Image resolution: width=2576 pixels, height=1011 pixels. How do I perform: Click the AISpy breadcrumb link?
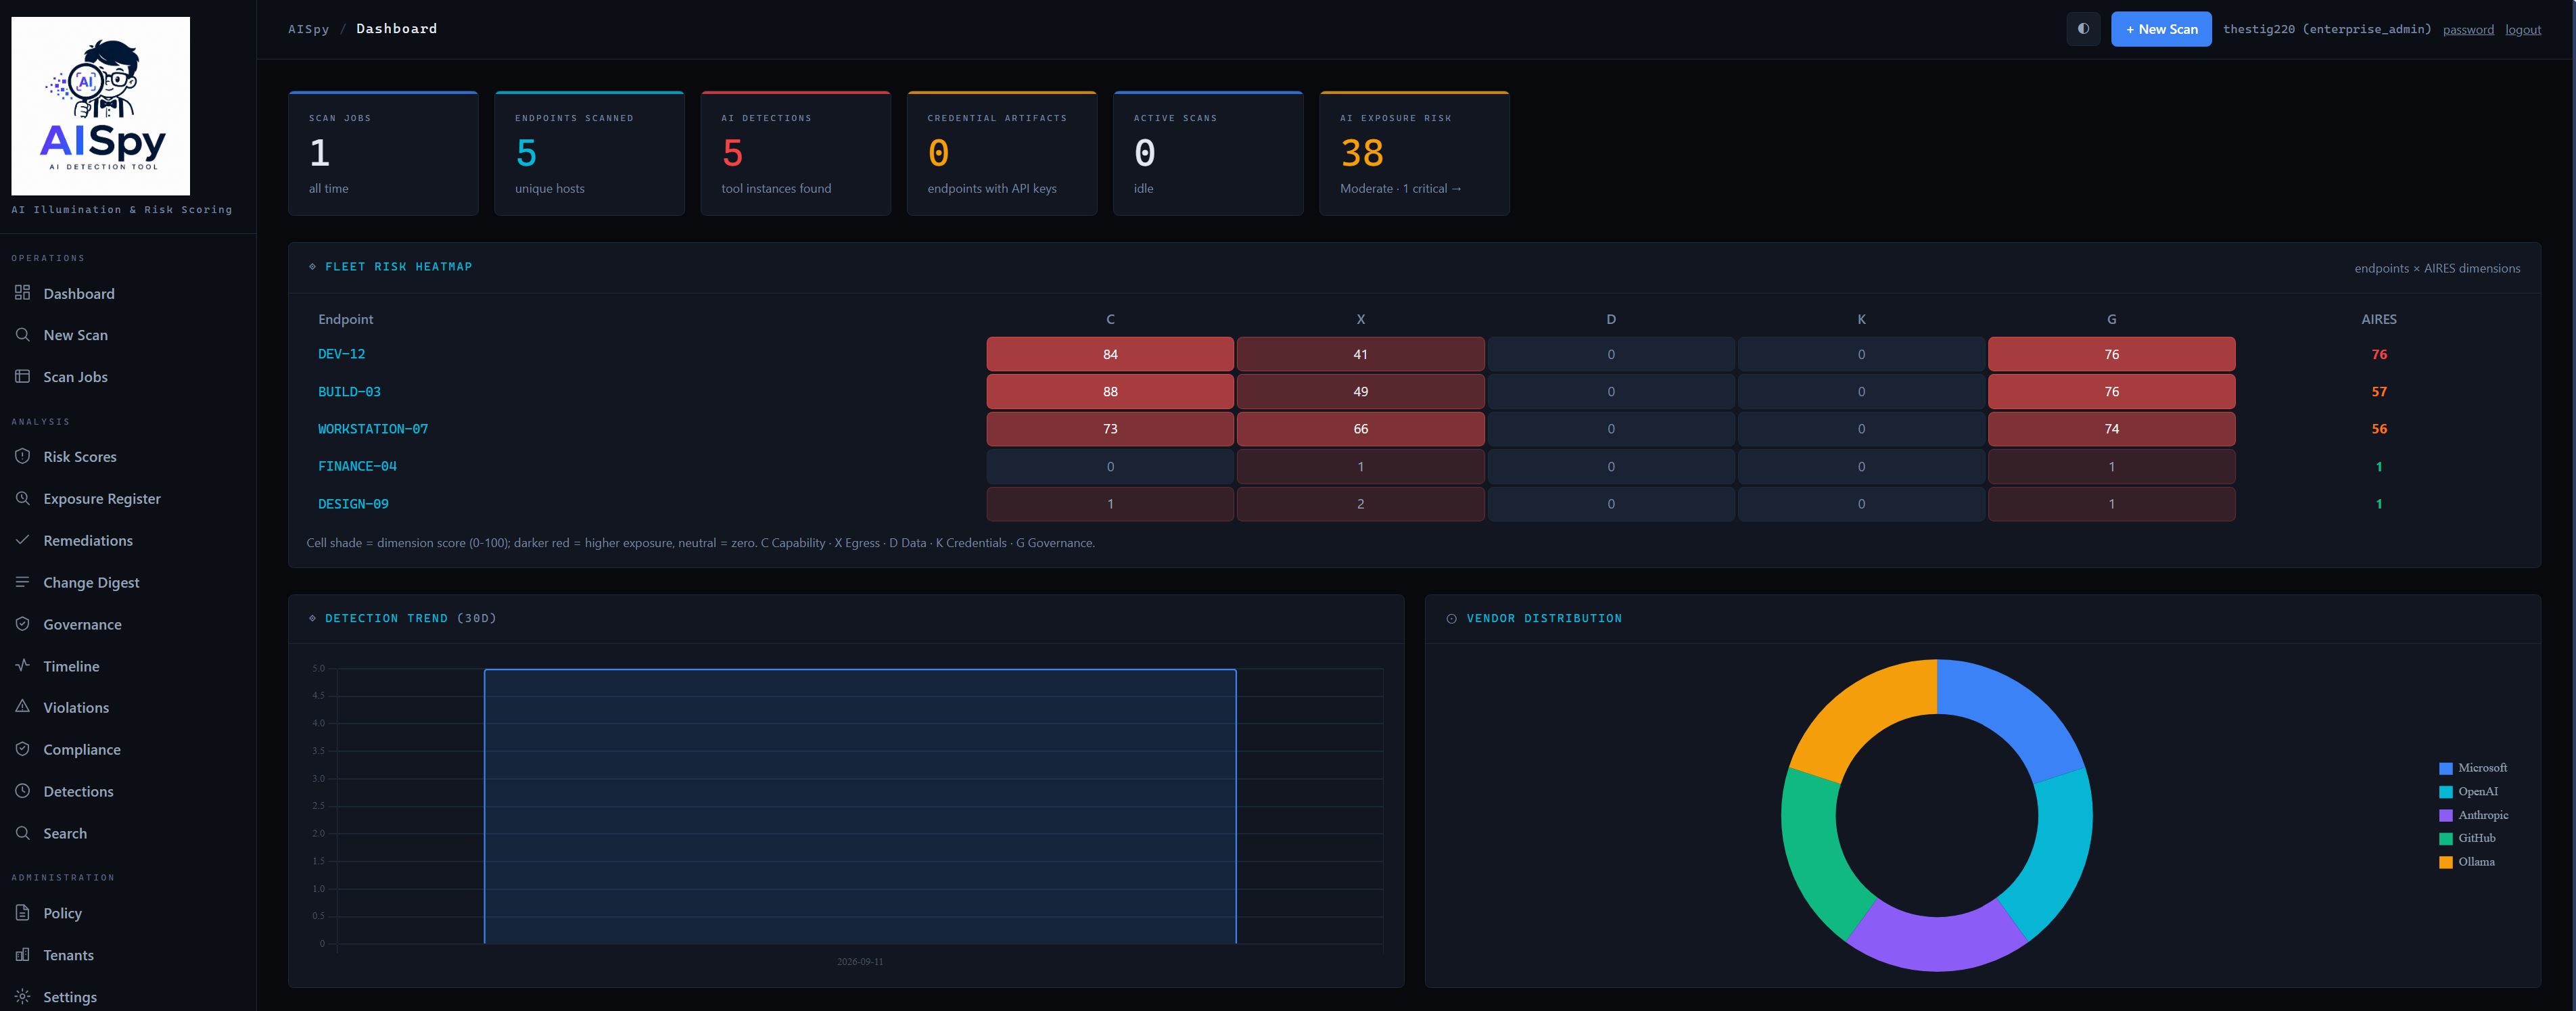[308, 29]
